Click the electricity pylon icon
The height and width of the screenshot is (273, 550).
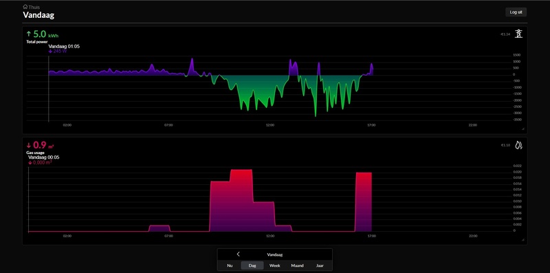(x=518, y=34)
